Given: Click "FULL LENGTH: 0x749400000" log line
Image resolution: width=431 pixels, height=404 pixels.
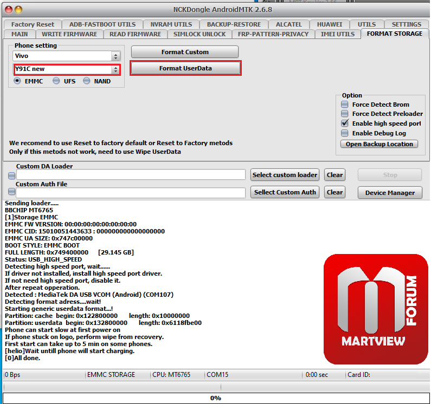Looking at the screenshot, I should [x=69, y=252].
